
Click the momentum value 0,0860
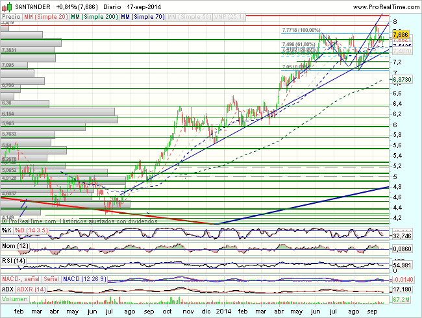point(402,249)
